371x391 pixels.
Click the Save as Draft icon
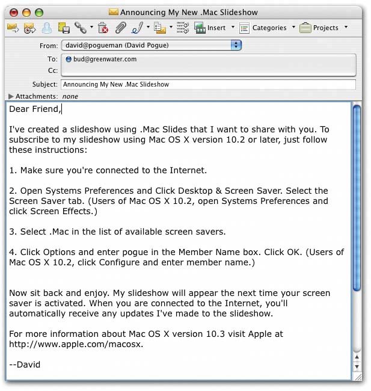[x=64, y=28]
